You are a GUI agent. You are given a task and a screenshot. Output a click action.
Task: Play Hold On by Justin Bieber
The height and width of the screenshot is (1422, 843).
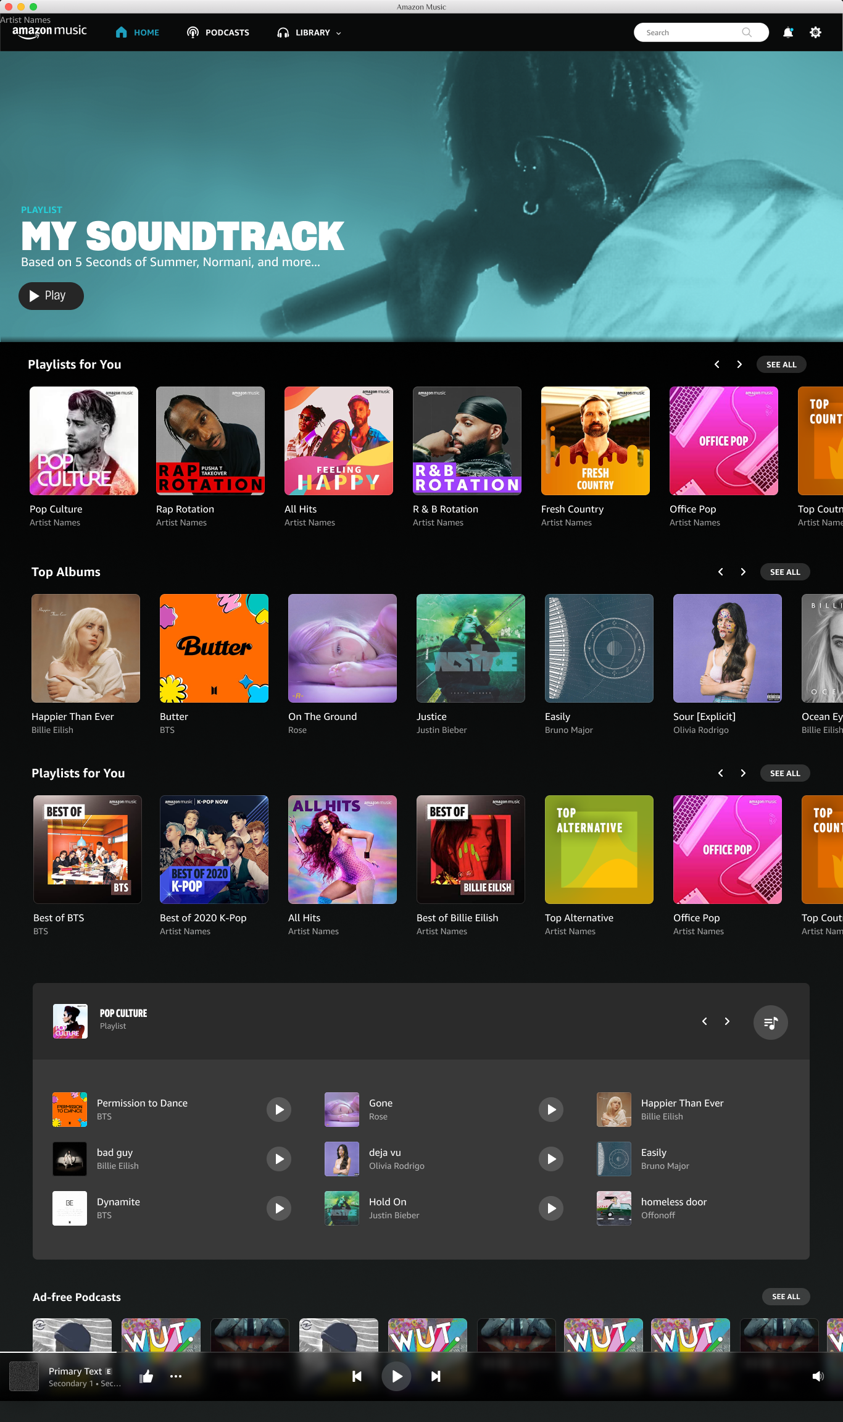pyautogui.click(x=551, y=1208)
